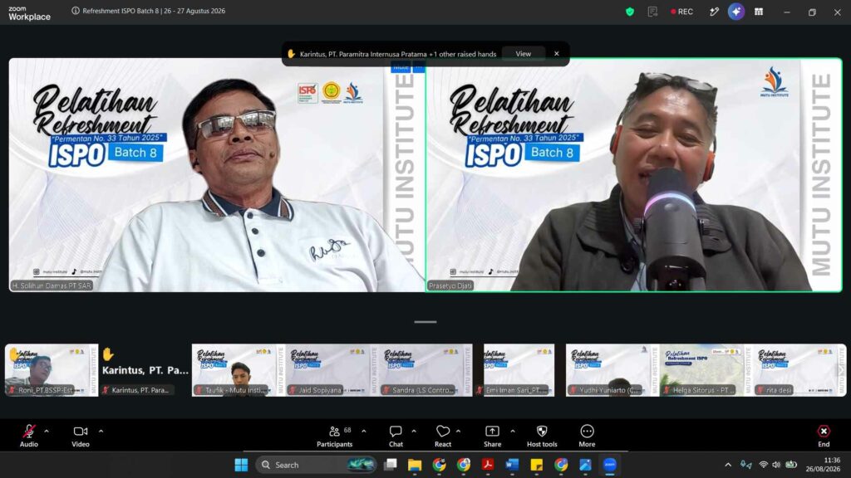
Task: Open volume control in system tray
Action: point(777,465)
